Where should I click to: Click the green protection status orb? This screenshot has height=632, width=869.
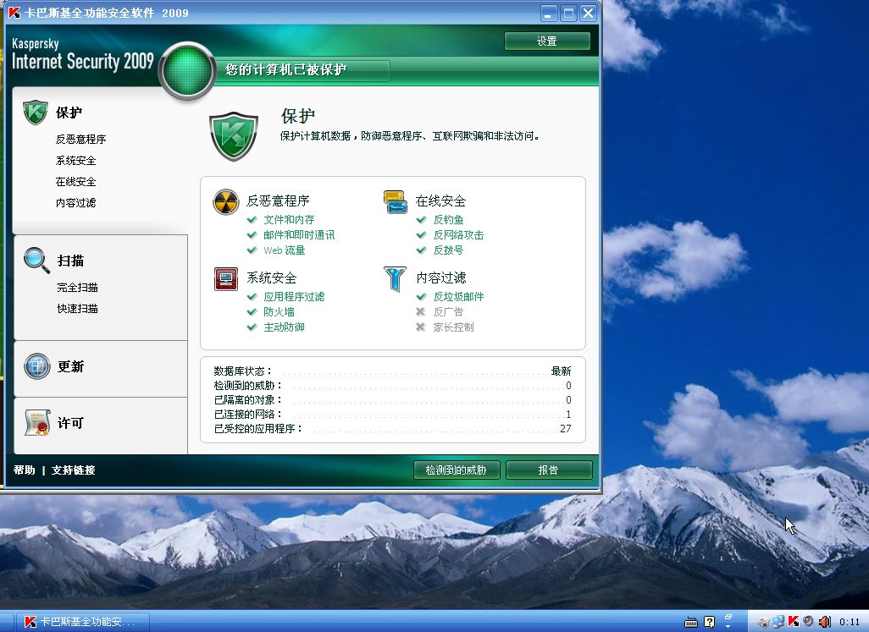(187, 71)
